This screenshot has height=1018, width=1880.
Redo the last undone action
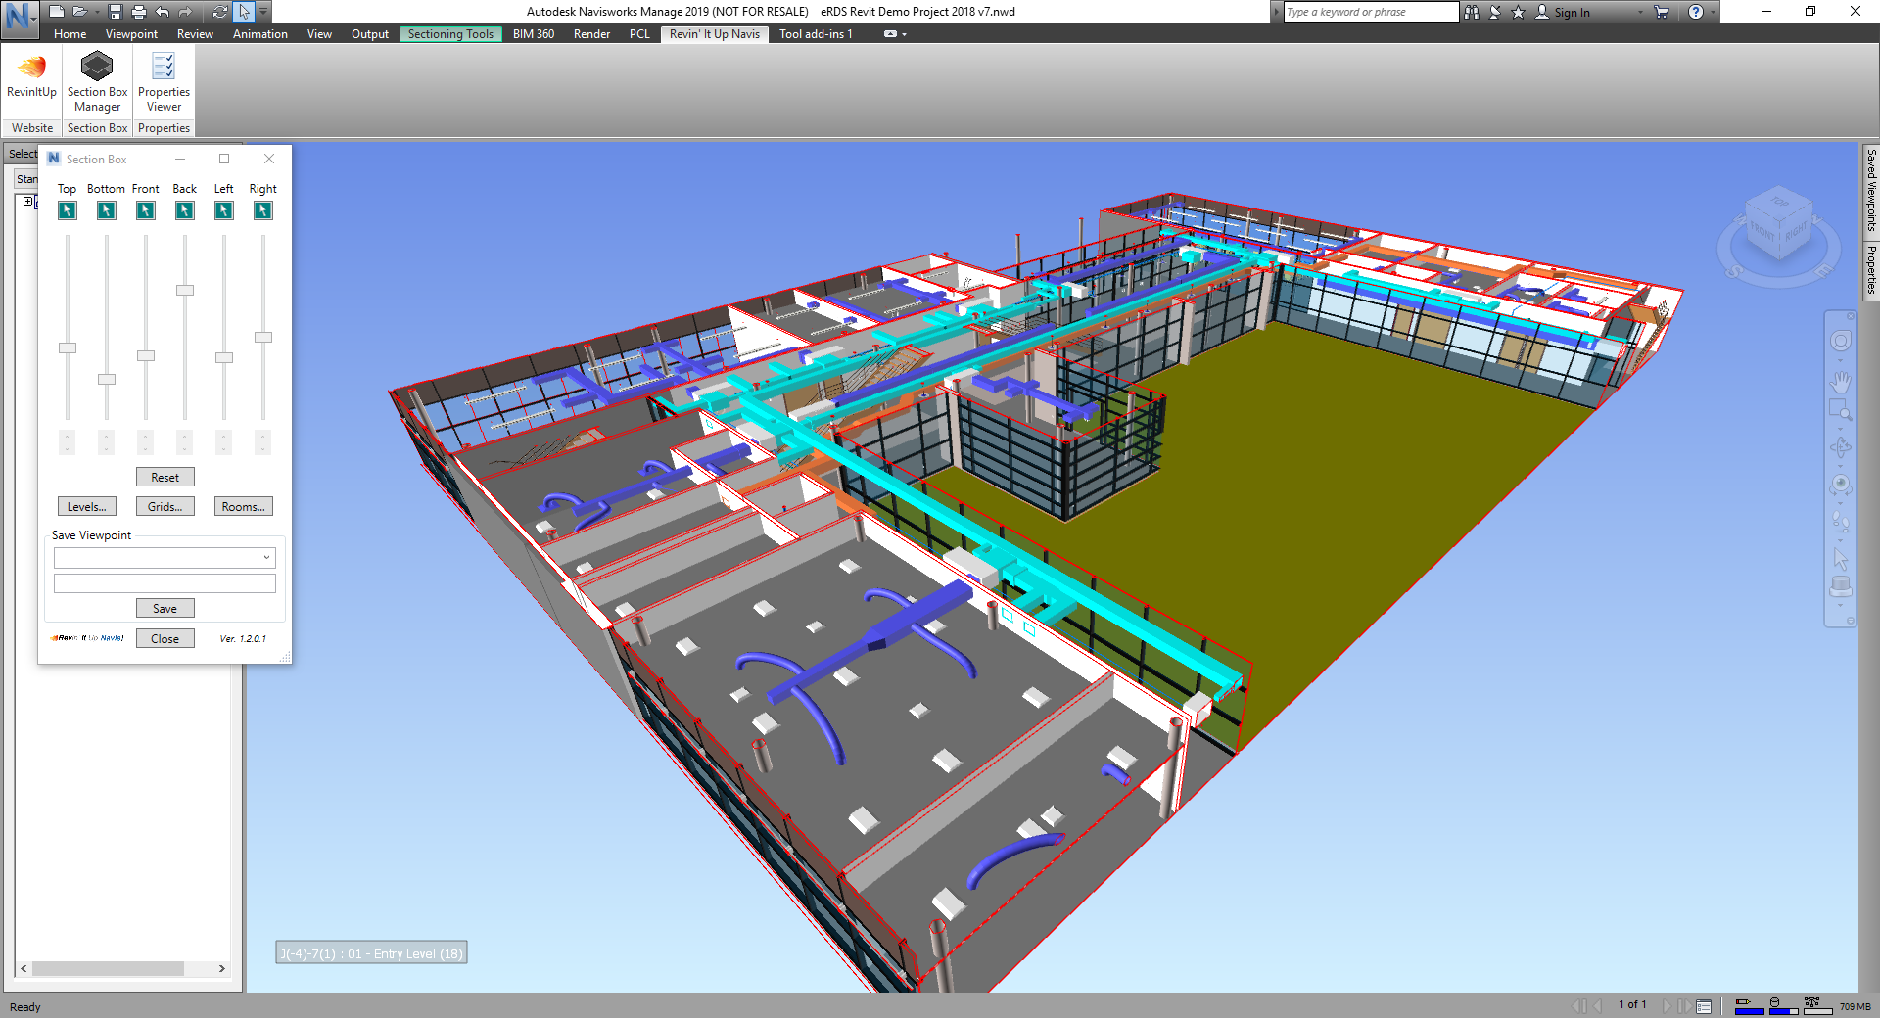[x=185, y=12]
